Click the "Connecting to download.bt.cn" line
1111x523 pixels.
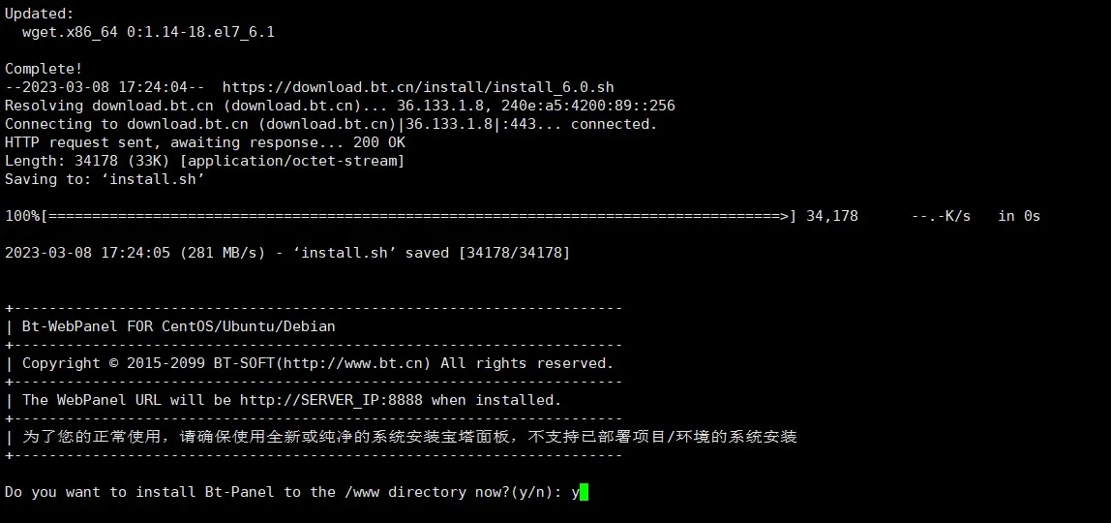[x=332, y=125]
